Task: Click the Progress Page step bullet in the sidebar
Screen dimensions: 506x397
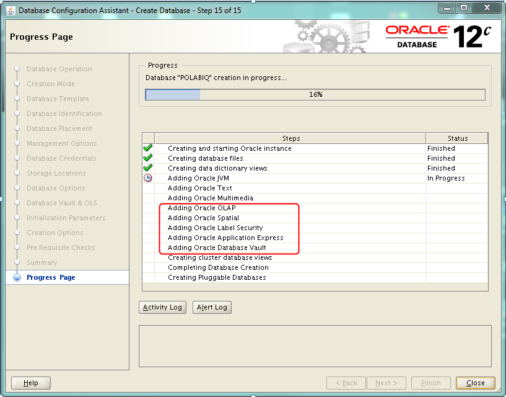Action: [17, 277]
